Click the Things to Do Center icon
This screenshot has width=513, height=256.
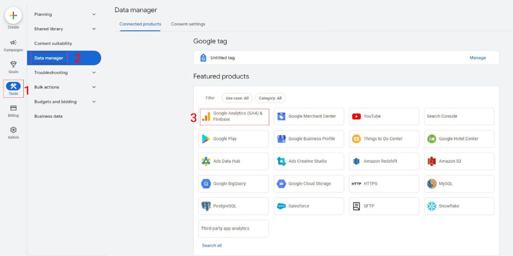[x=357, y=139]
